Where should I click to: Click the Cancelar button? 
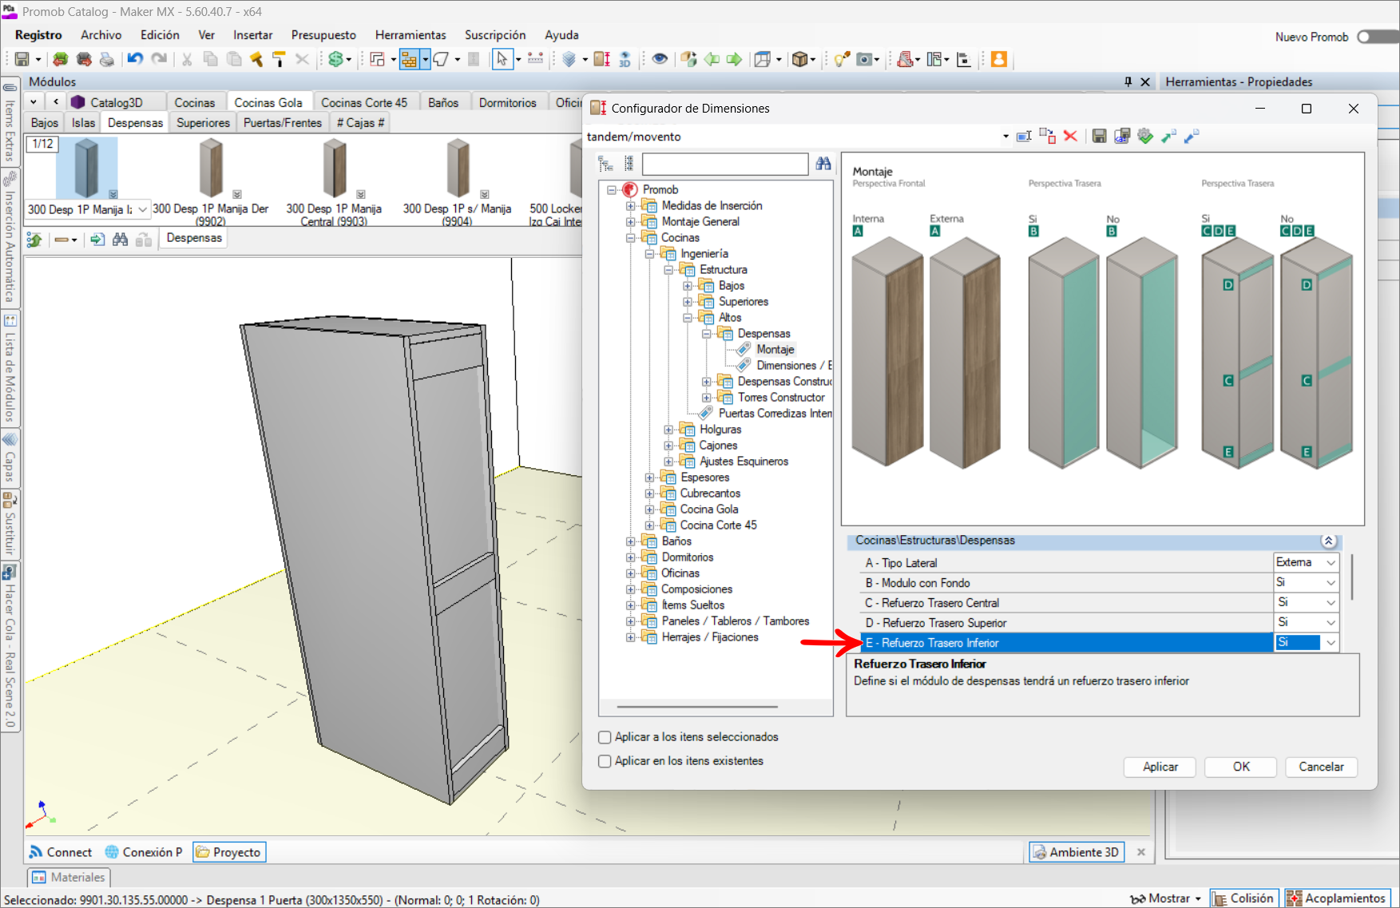1321,767
